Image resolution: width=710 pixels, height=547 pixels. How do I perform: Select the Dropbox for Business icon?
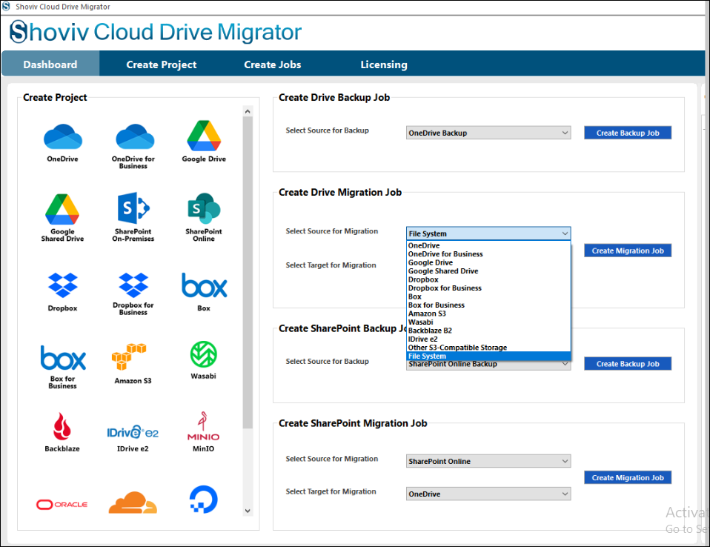click(133, 285)
